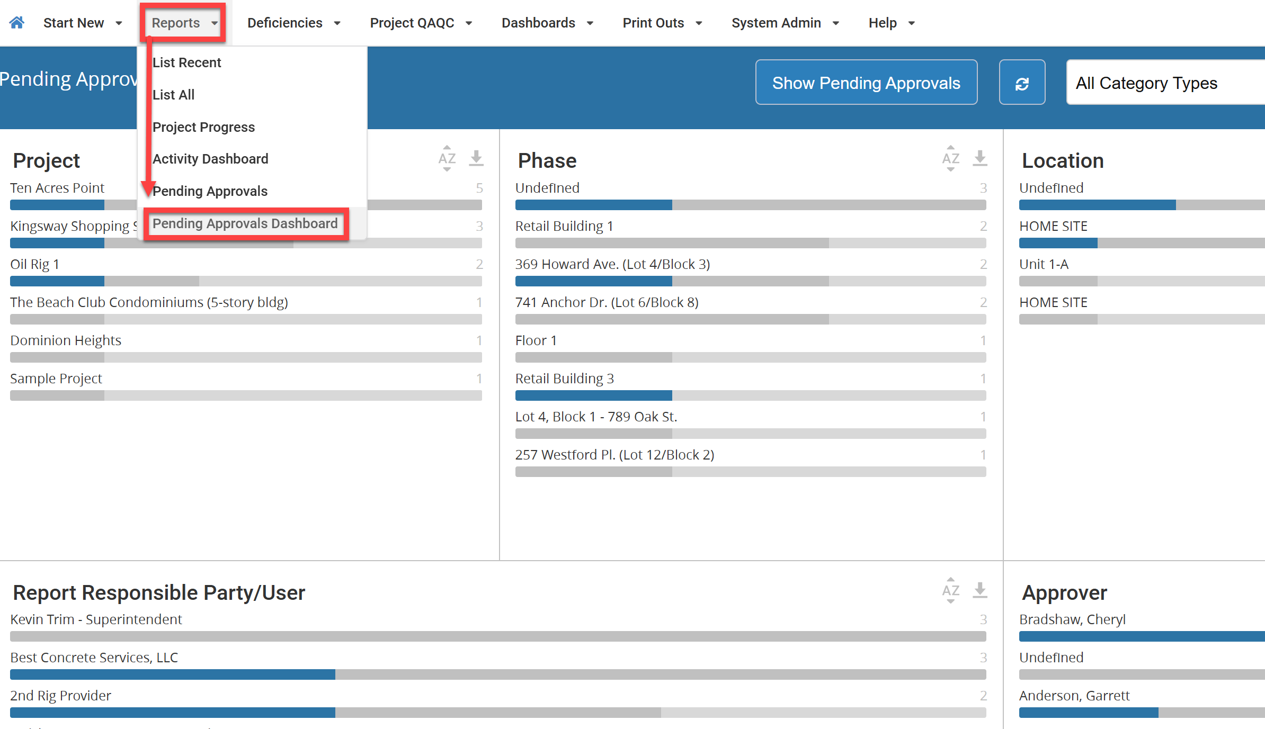Download the Project panel data
The height and width of the screenshot is (729, 1265).
[476, 158]
